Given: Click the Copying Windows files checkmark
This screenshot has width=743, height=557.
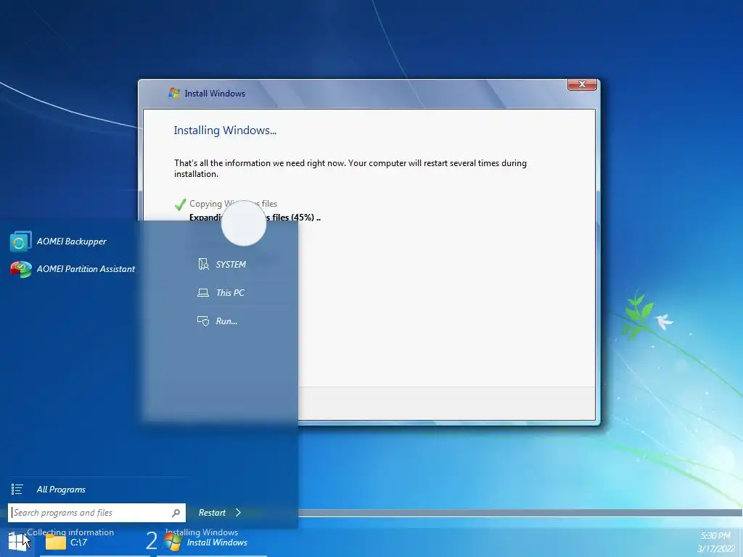Looking at the screenshot, I should point(180,204).
